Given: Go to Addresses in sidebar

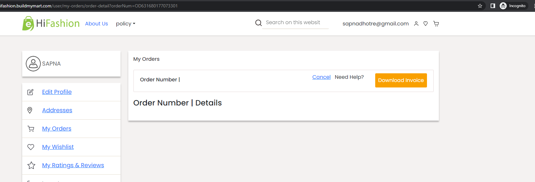Looking at the screenshot, I should pos(57,110).
